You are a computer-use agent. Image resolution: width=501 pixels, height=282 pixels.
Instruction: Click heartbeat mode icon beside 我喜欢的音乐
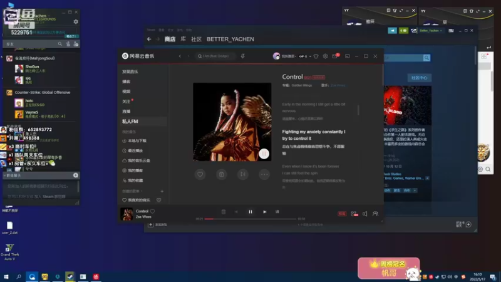tap(159, 200)
